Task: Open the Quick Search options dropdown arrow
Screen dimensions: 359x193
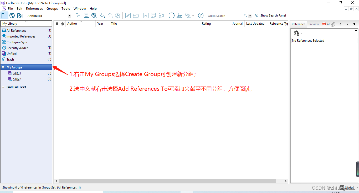Action: [250, 16]
